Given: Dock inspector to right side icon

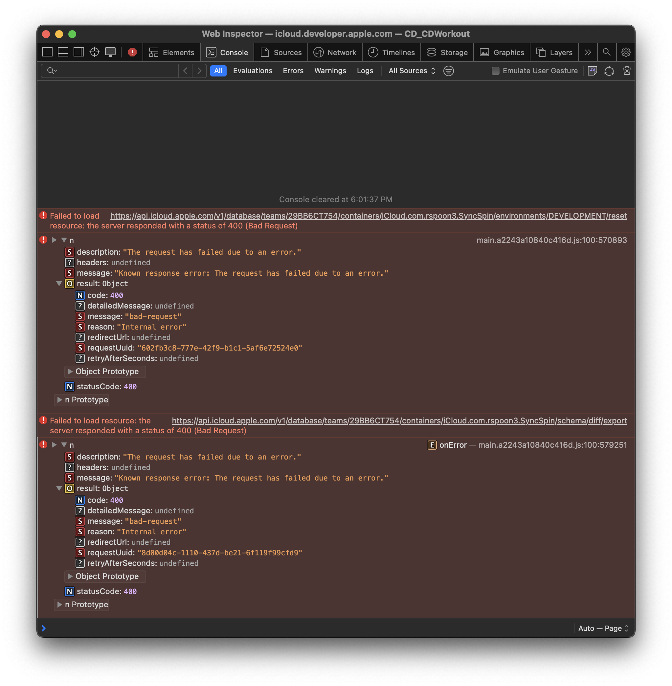Looking at the screenshot, I should pos(79,52).
